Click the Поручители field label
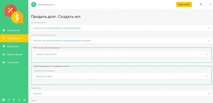The image size is (213, 103). [36, 88]
